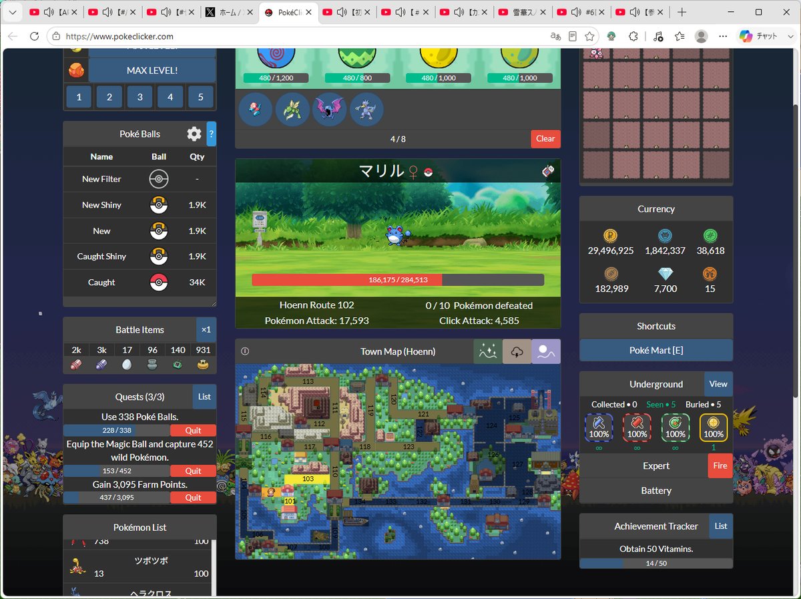801x599 pixels.
Task: Click the green Scyther in the hatchery queue
Action: pyautogui.click(x=292, y=110)
